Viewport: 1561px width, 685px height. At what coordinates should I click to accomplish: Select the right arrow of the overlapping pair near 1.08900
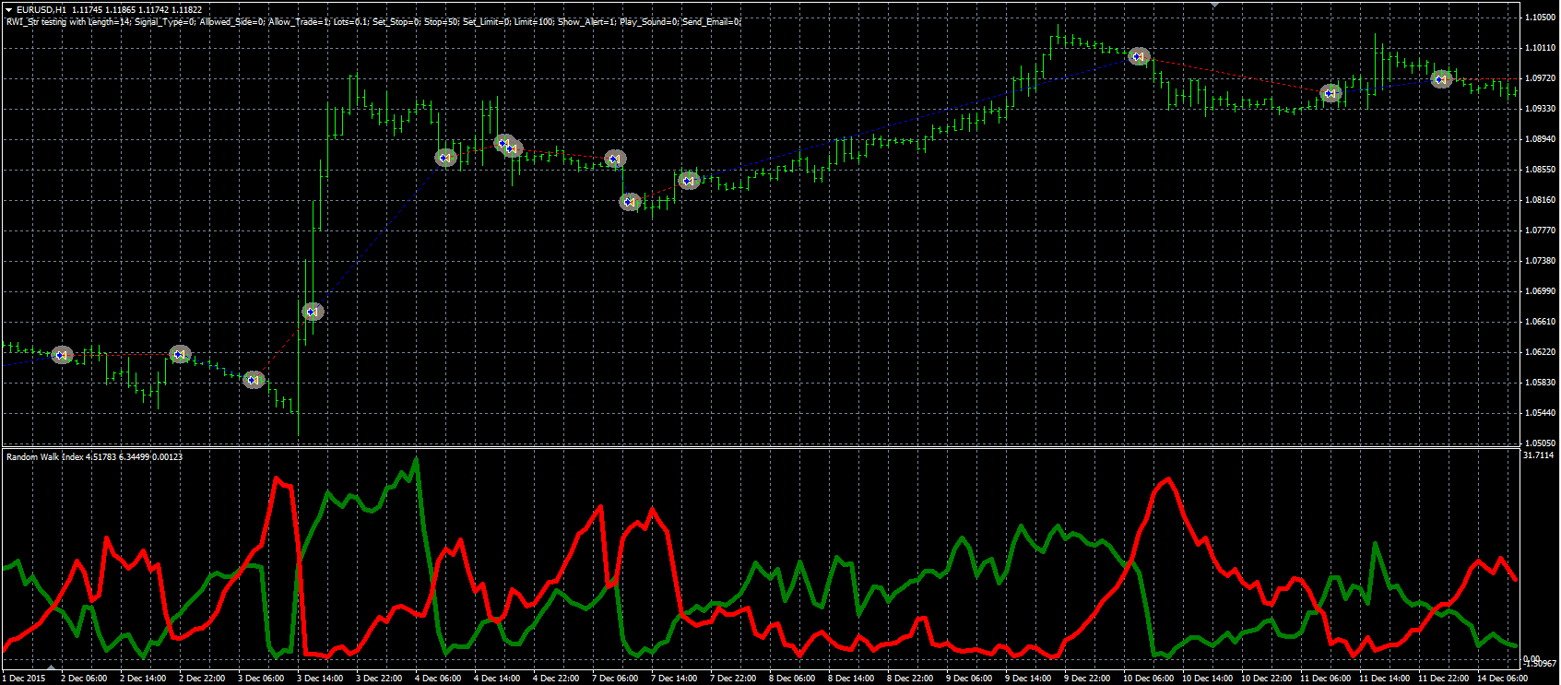514,148
